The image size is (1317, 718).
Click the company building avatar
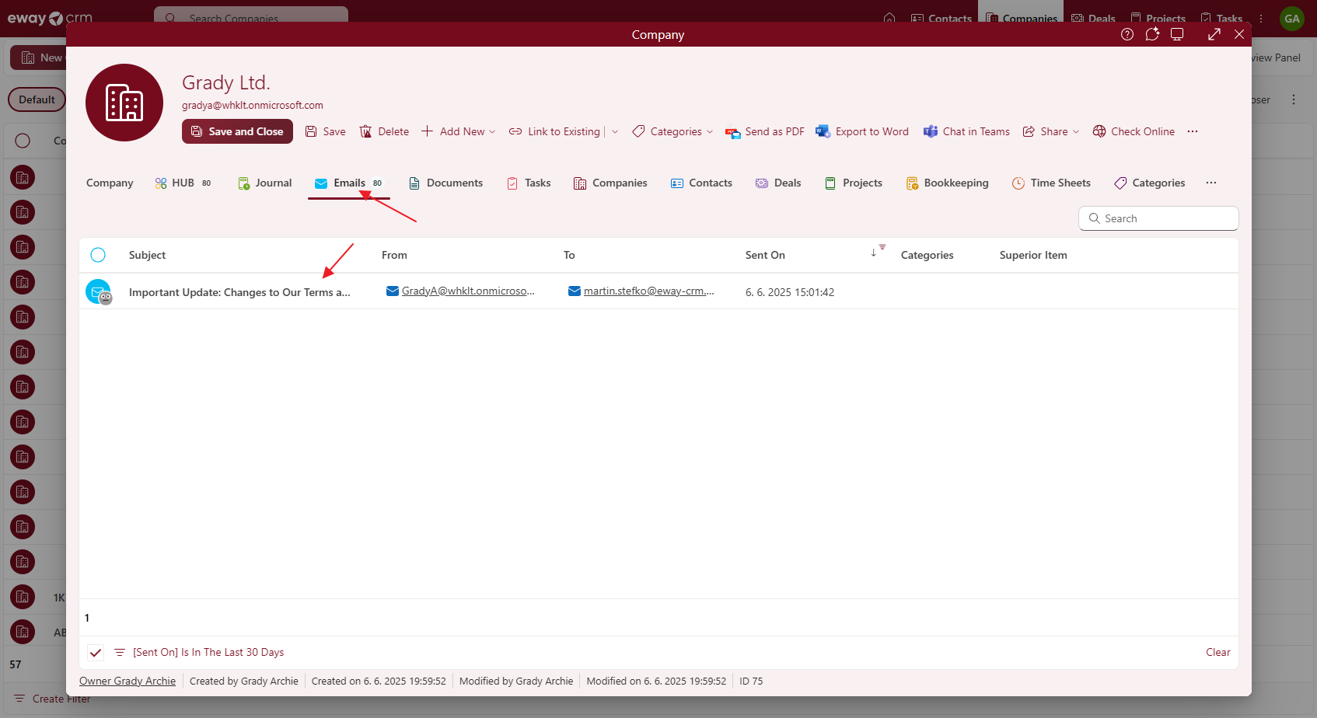tap(124, 103)
